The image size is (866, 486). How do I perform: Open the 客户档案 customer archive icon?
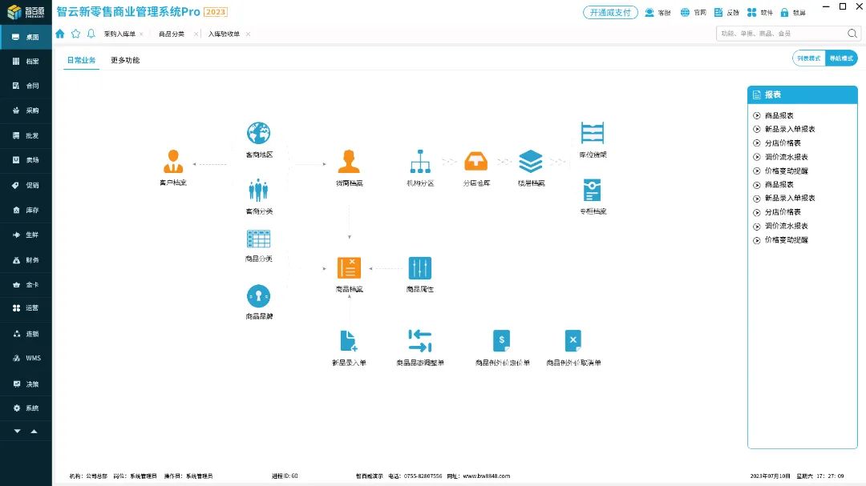click(172, 162)
